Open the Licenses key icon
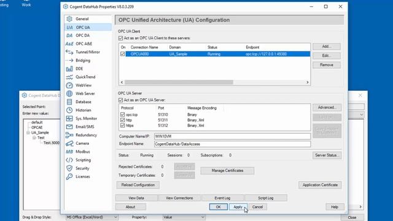This screenshot has height=221, width=393. 69,176
